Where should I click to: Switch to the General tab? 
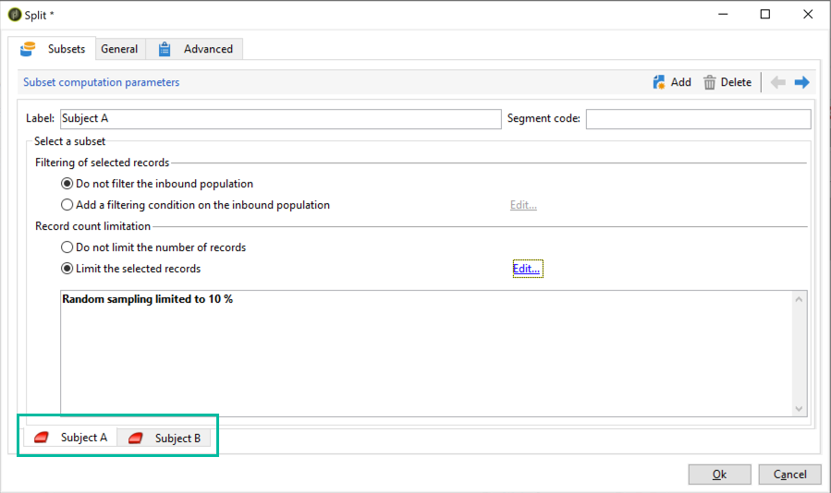(x=119, y=49)
